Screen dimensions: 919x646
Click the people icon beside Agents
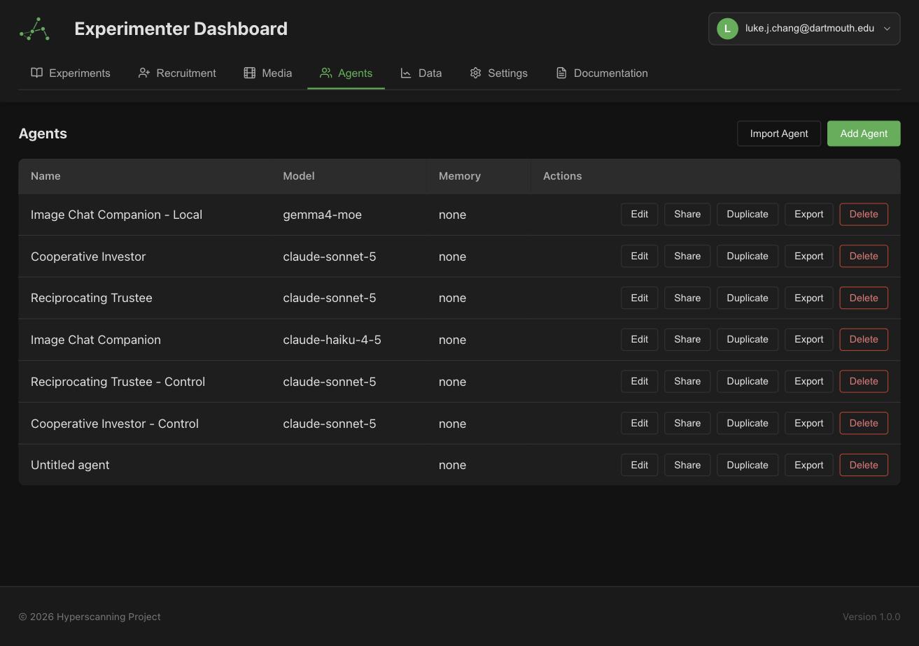325,73
